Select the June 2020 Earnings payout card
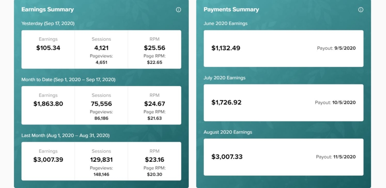The height and width of the screenshot is (188, 386). click(x=283, y=48)
